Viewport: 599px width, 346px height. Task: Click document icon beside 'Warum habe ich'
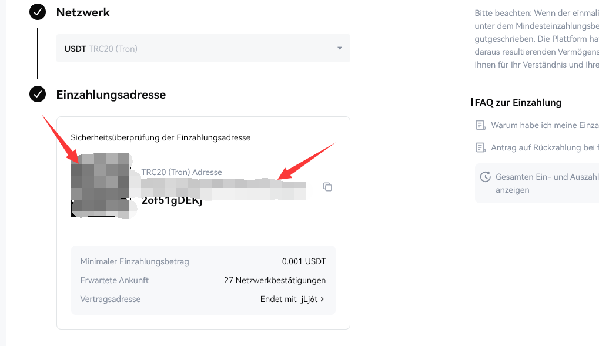pos(481,125)
